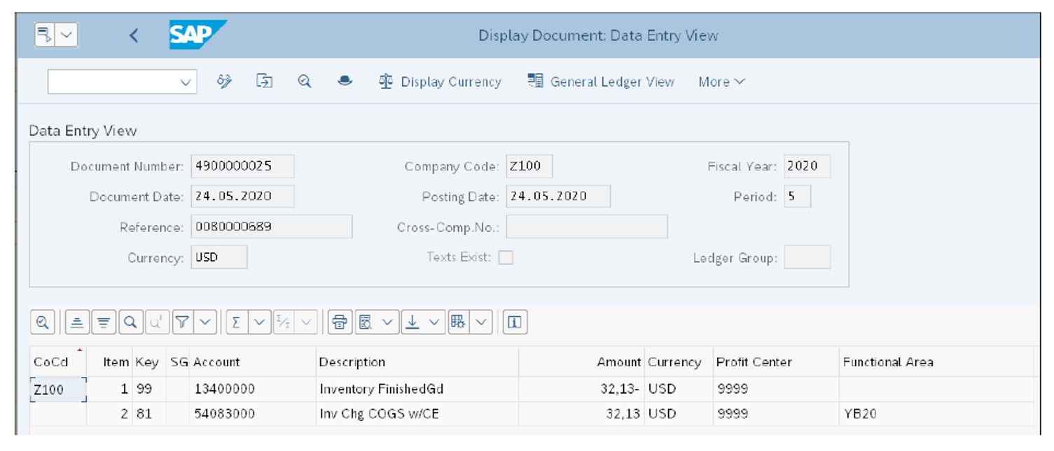The image size is (1054, 451).
Task: Click the Print icon above the line items
Action: point(340,322)
